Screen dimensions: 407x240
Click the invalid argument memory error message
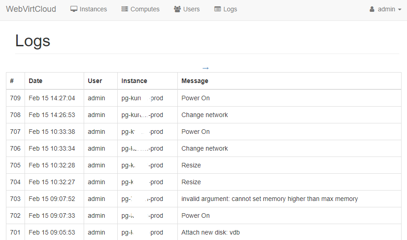[x=269, y=199]
